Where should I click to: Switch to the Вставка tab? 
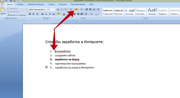click(x=20, y=4)
